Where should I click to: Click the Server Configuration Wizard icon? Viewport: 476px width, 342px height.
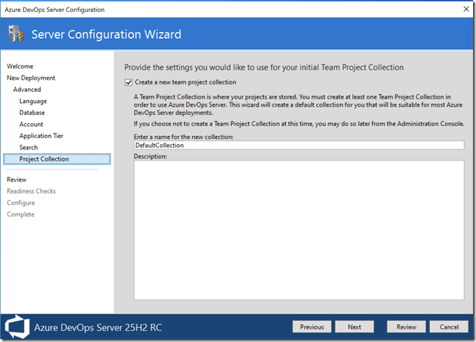coord(16,34)
